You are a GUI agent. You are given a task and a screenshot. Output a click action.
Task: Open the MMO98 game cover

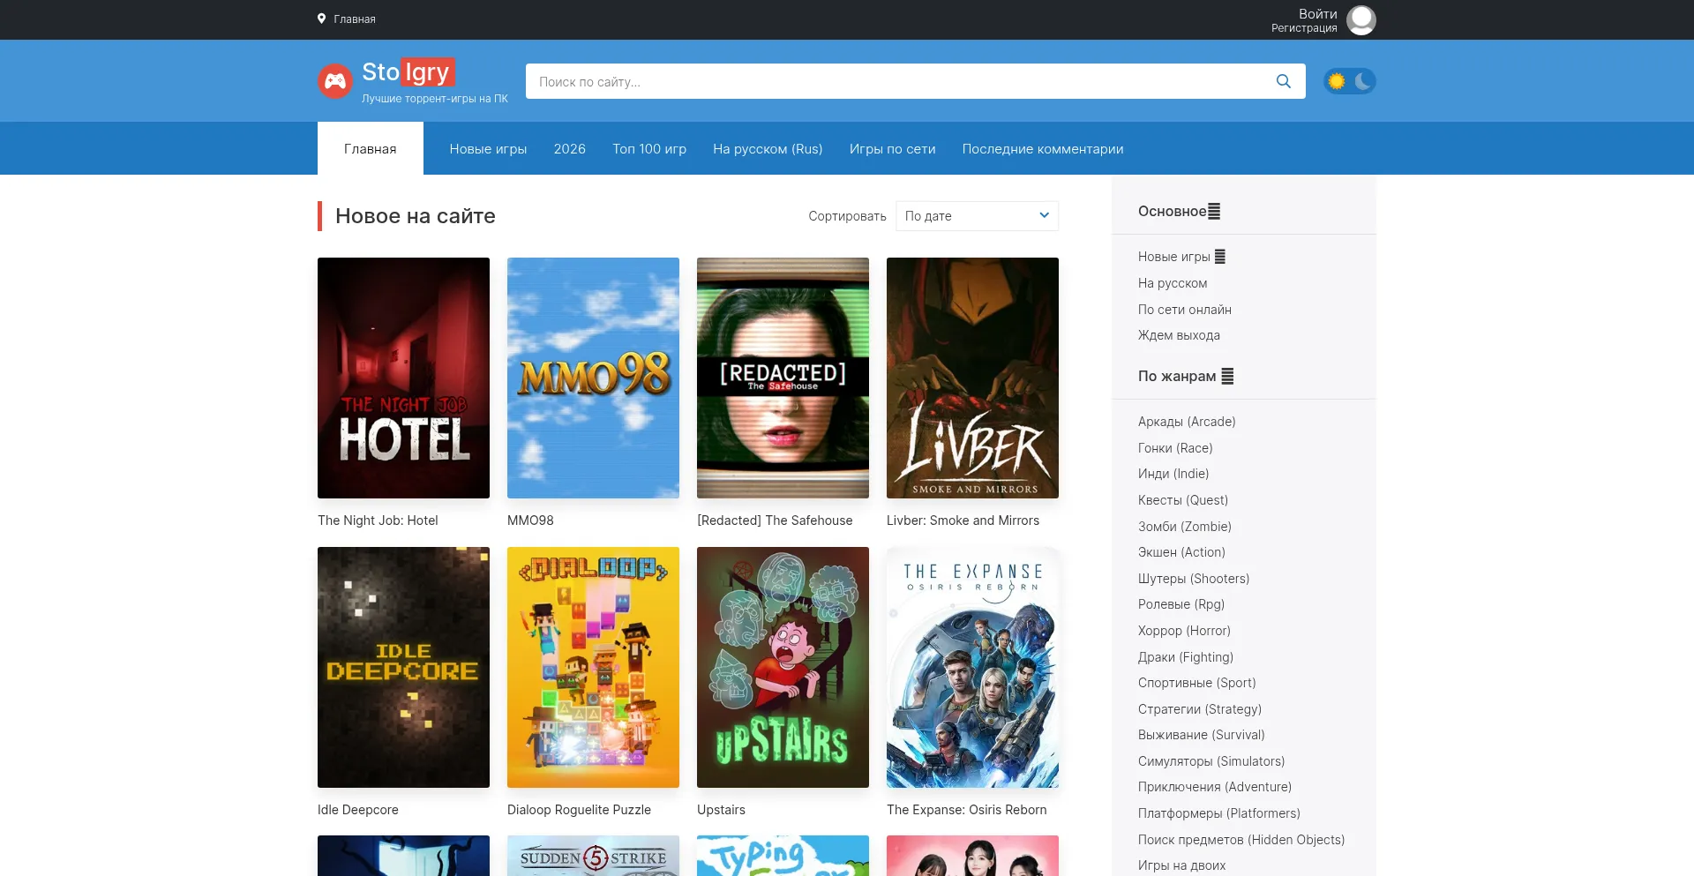pyautogui.click(x=593, y=378)
